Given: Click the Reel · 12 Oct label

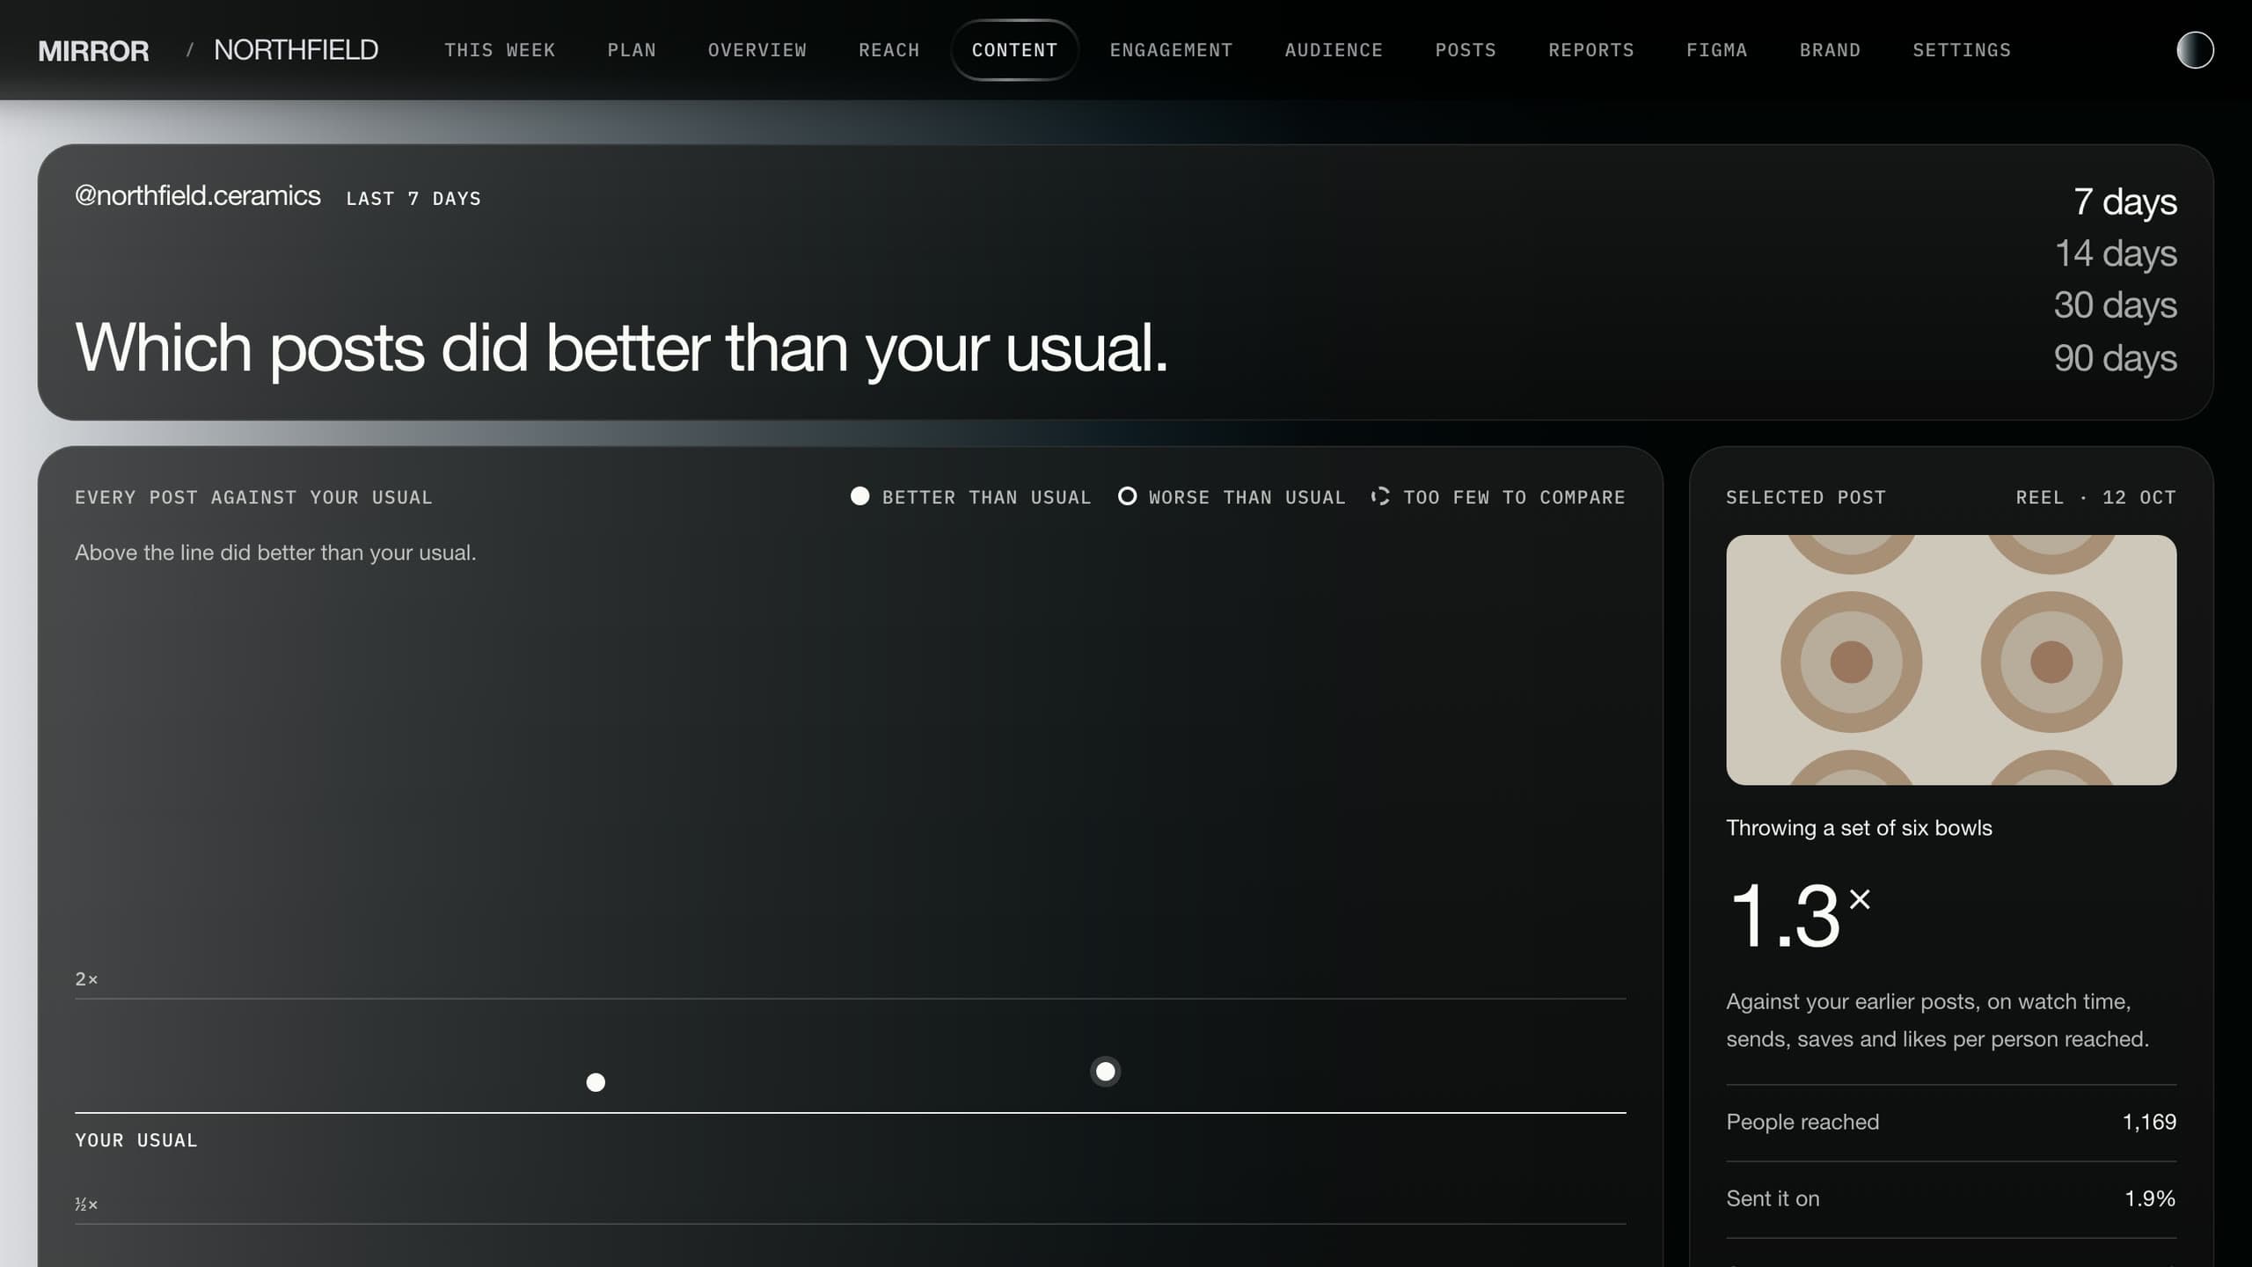Looking at the screenshot, I should click(2095, 497).
